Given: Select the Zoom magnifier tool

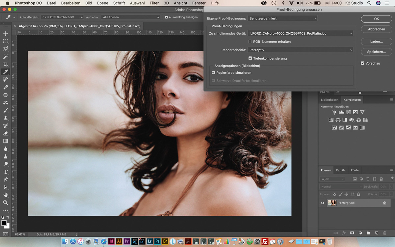Looking at the screenshot, I should pyautogui.click(x=6, y=202).
